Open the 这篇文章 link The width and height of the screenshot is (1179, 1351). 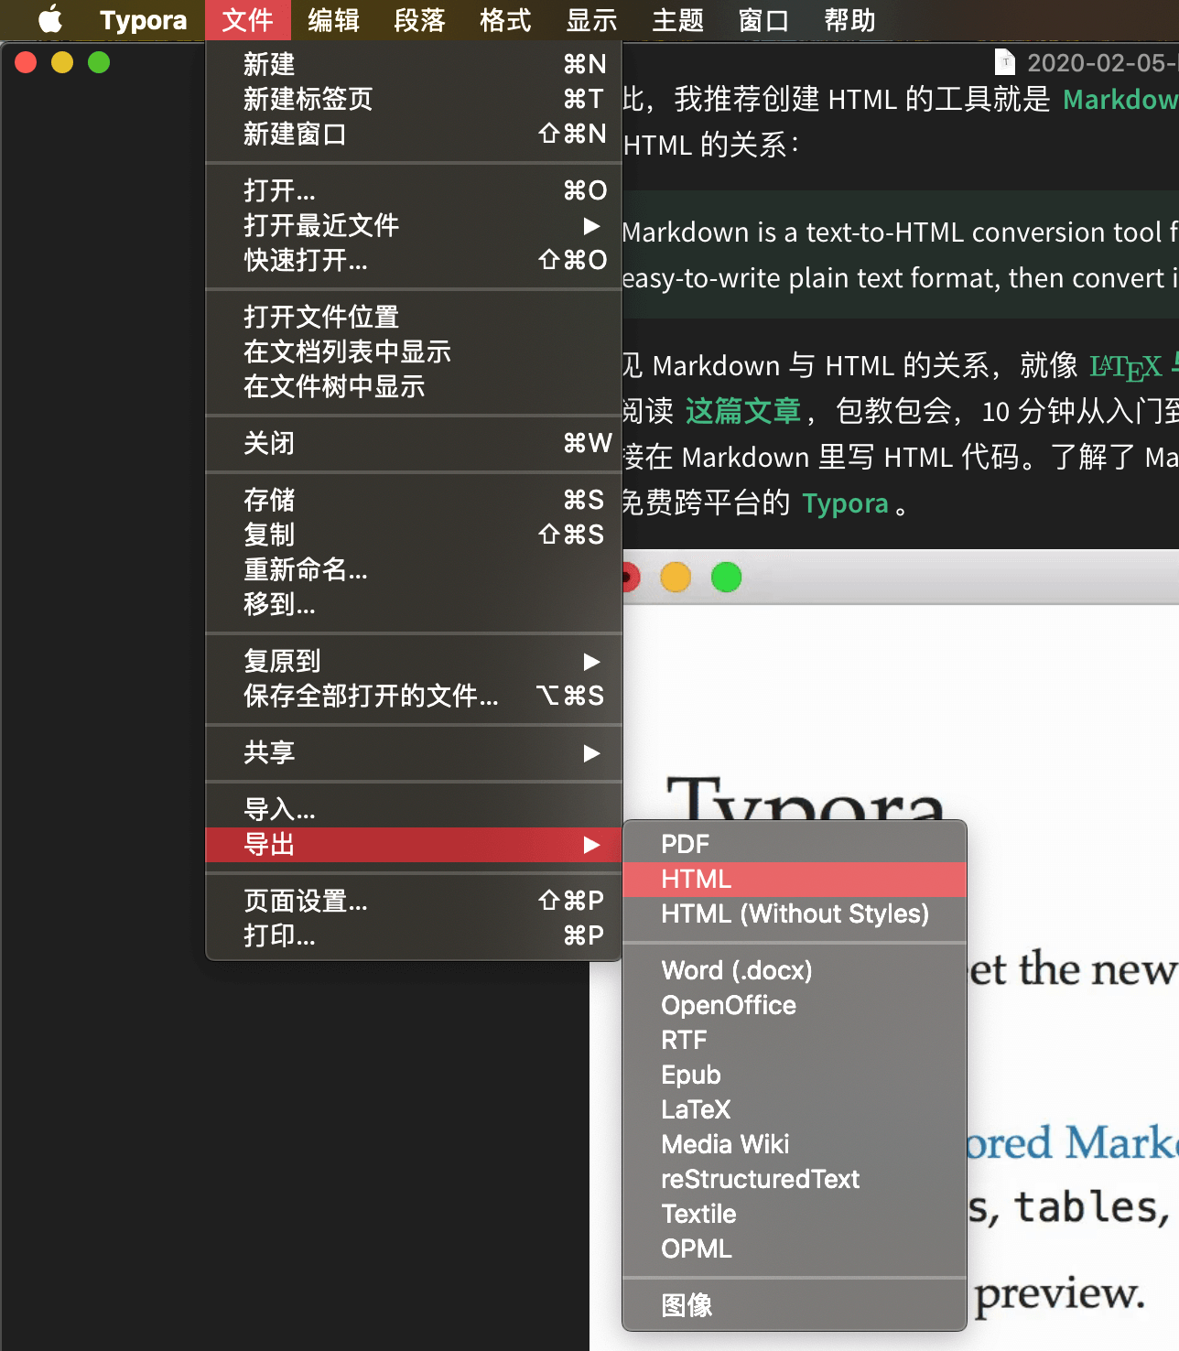[x=743, y=411]
